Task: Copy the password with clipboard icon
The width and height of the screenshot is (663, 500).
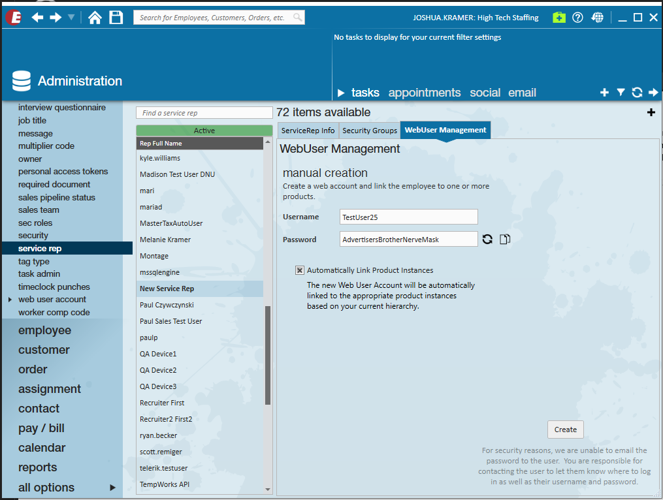Action: coord(505,239)
